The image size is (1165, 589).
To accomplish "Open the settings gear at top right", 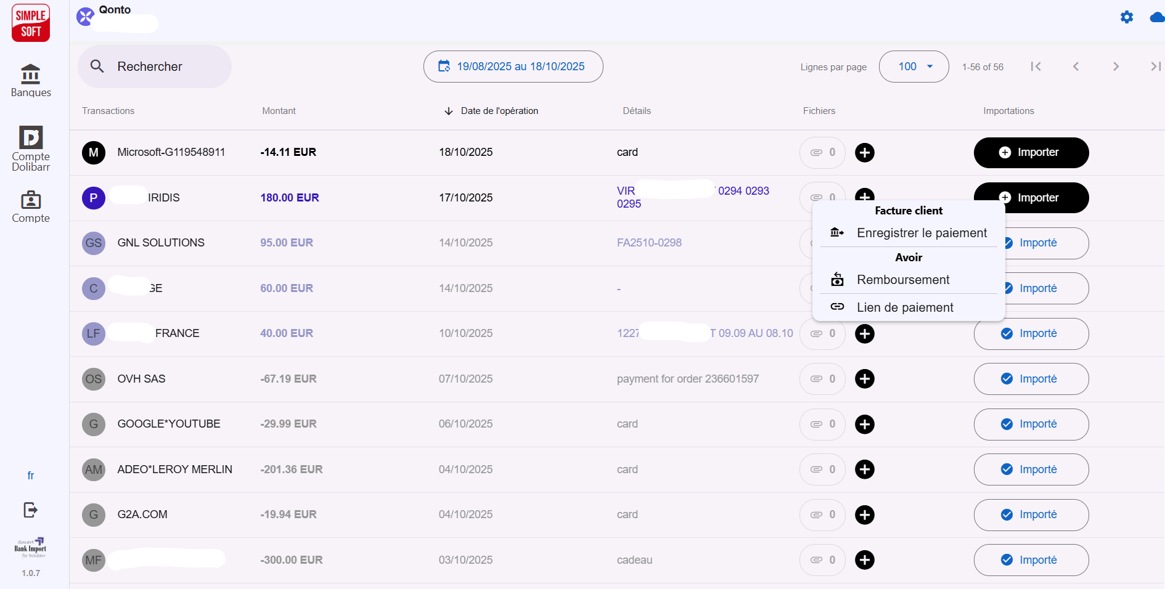I will [x=1127, y=17].
